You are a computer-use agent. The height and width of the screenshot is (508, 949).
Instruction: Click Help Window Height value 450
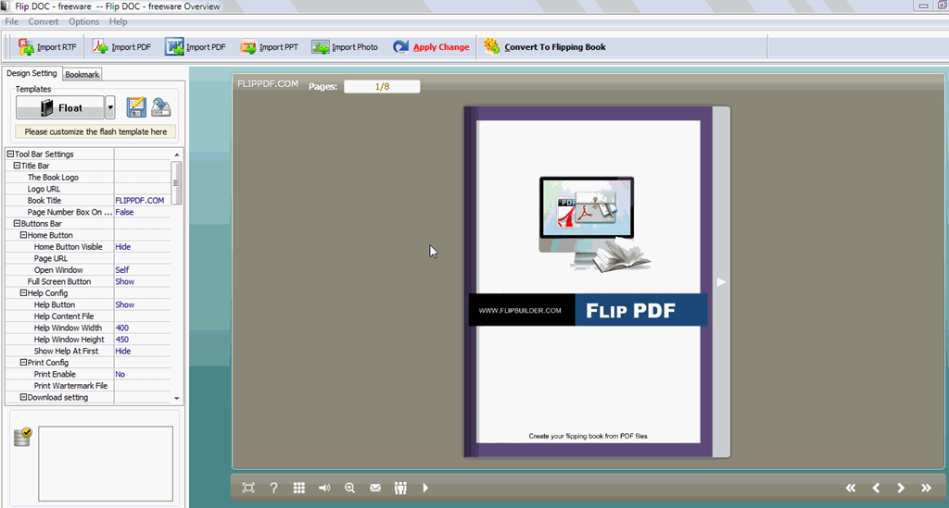pyautogui.click(x=122, y=340)
